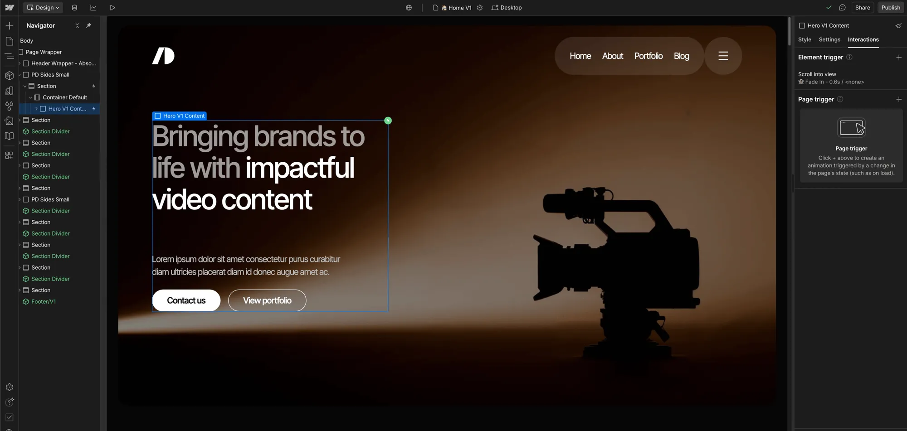
Task: Open Home V1 page settings gear
Action: point(479,7)
